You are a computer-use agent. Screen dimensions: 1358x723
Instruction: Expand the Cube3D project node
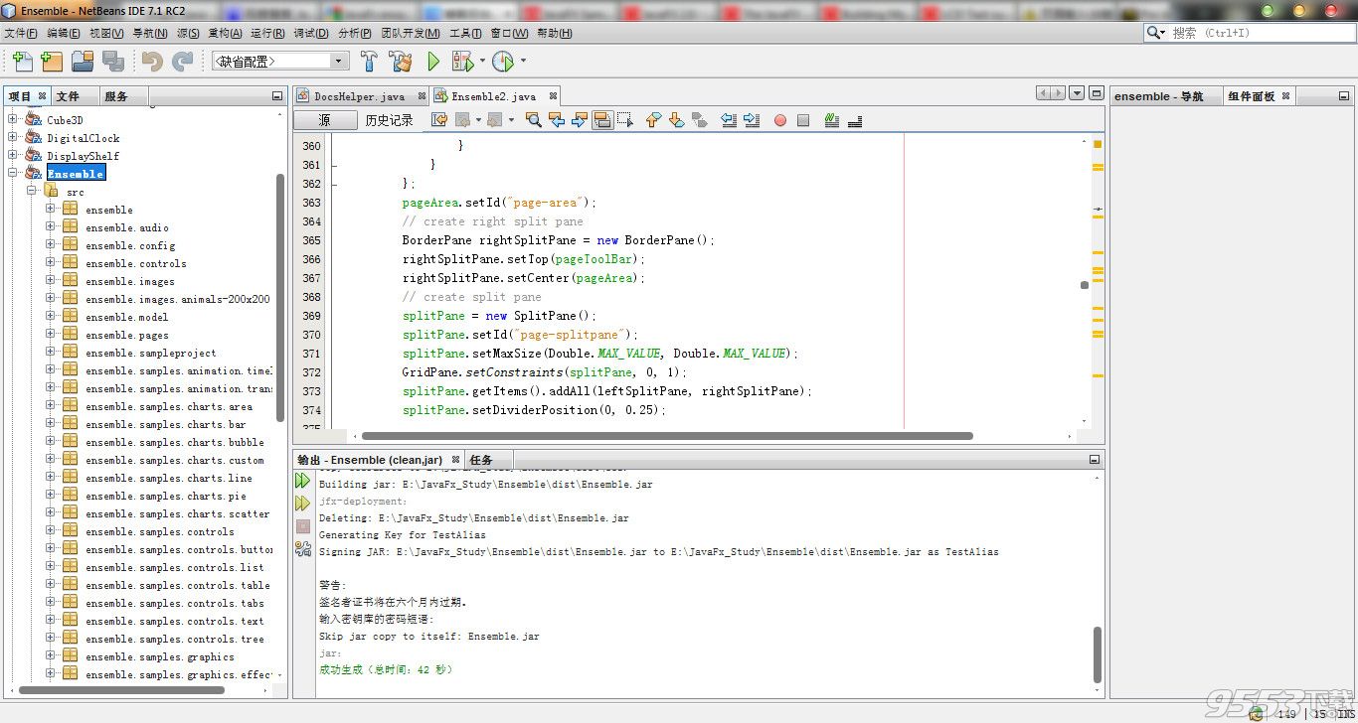(x=14, y=120)
